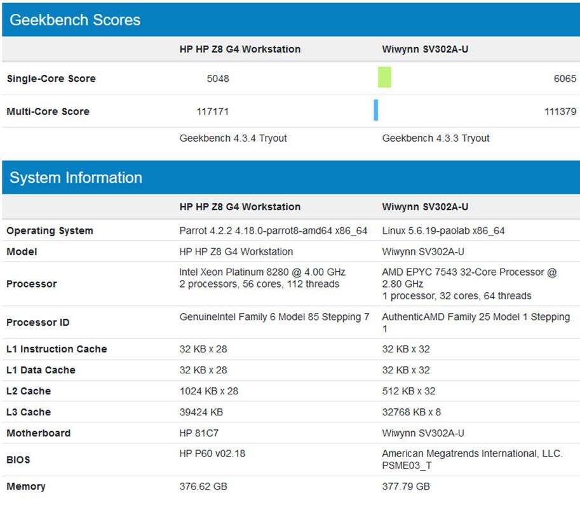Click the 117171 multi-core score value

click(x=213, y=112)
